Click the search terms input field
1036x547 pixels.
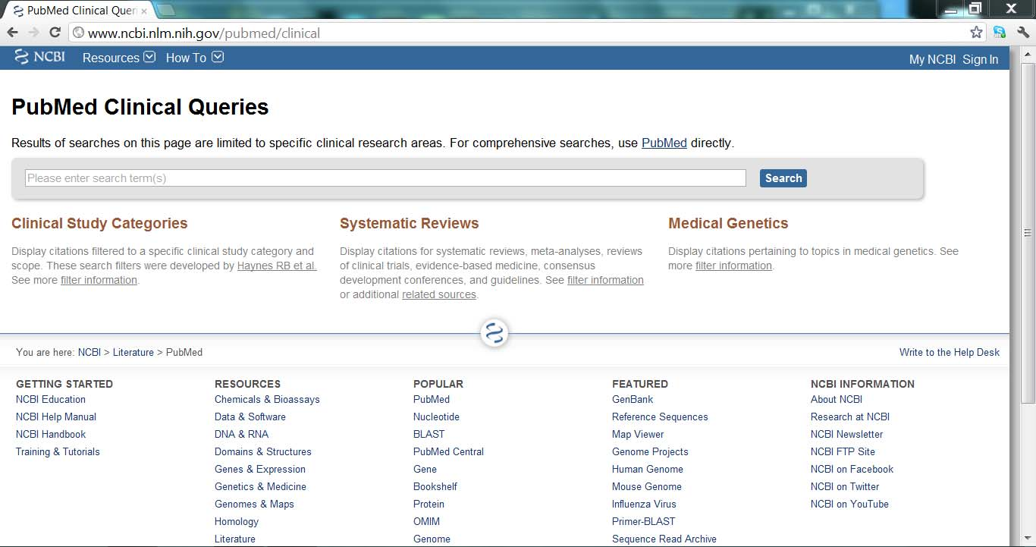385,178
